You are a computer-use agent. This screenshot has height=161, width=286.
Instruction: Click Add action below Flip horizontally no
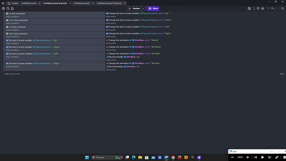point(111,70)
